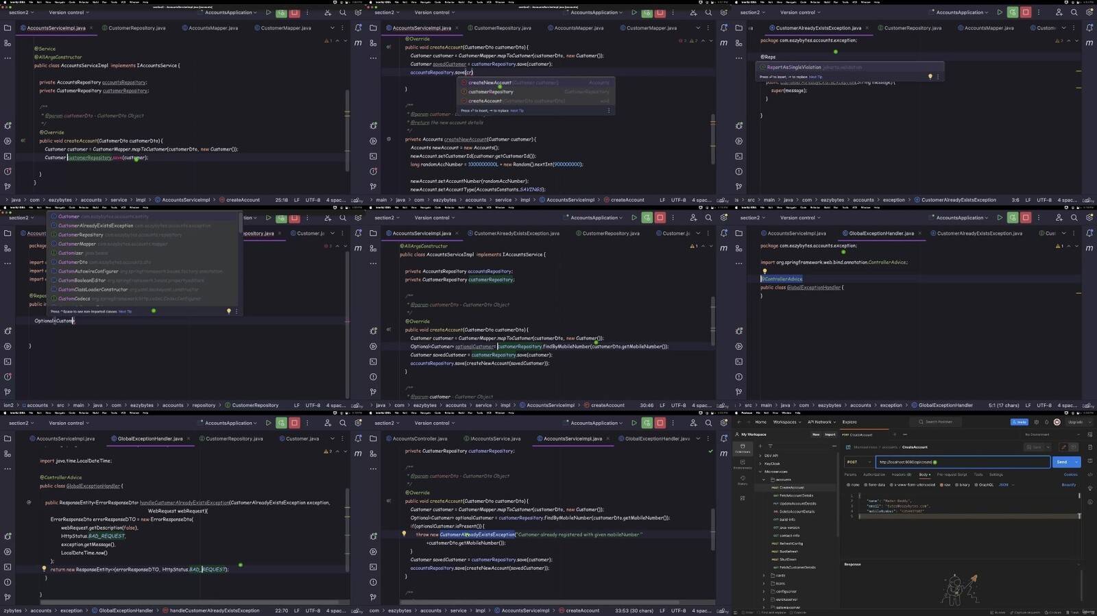Collapse 'Microservices' collection in Postman
This screenshot has width=1097, height=616.
tap(760, 471)
